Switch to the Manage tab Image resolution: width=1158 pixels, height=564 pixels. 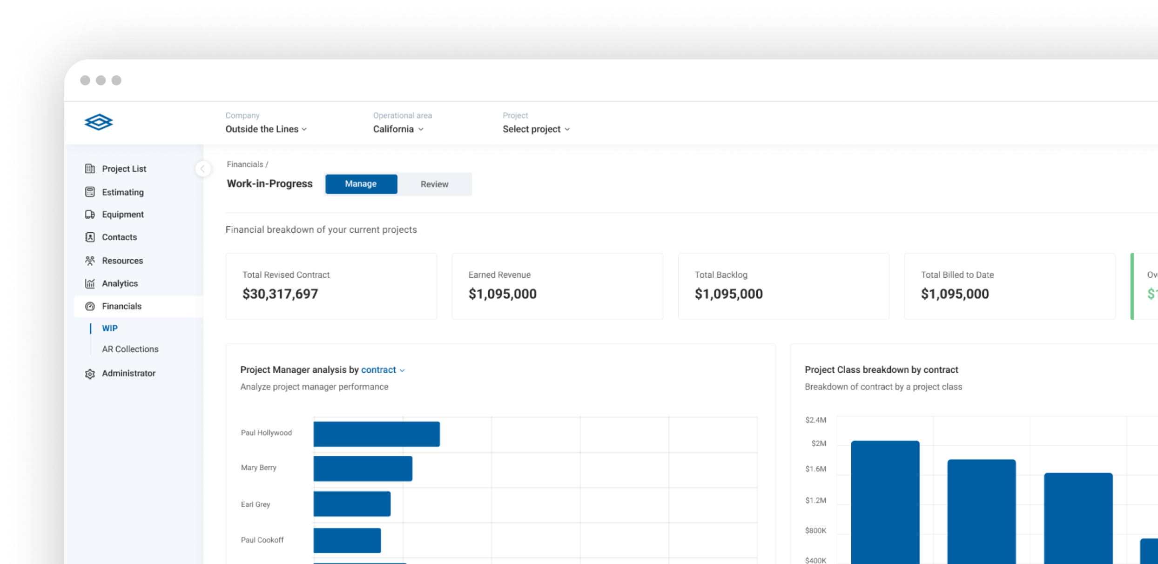pos(361,184)
